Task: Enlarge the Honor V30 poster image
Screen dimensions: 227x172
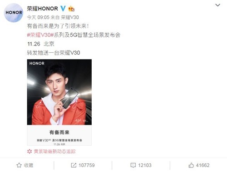Action: coord(59,102)
